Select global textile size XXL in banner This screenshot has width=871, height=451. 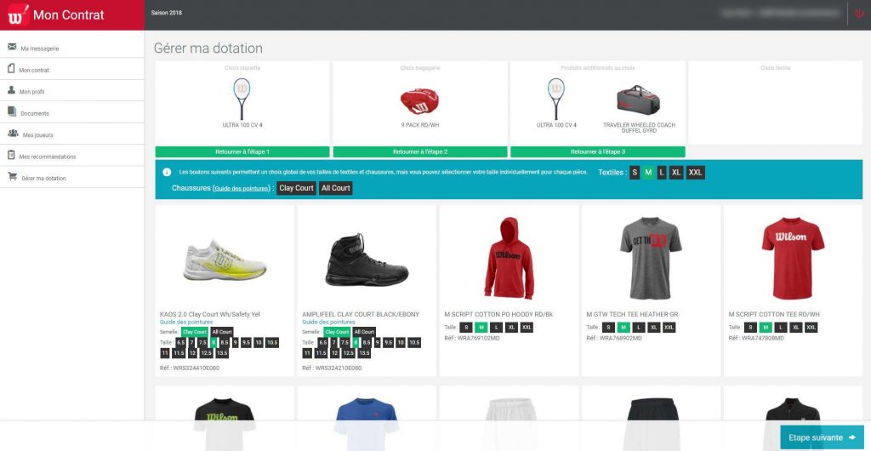point(696,172)
